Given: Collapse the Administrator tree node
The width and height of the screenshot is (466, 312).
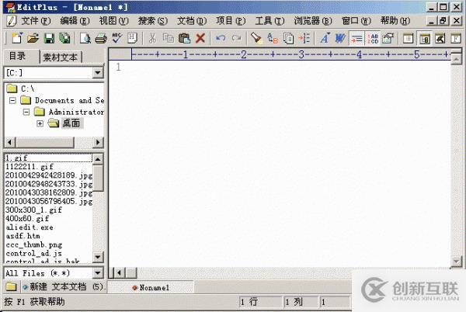Looking at the screenshot, I should 26,112.
